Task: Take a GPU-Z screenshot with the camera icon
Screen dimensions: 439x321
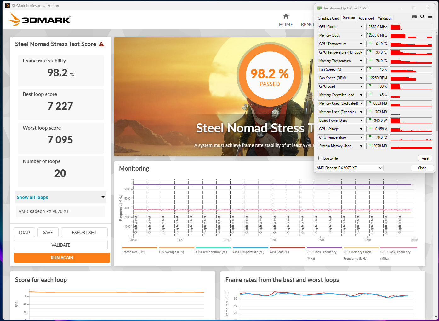Action: point(414,16)
